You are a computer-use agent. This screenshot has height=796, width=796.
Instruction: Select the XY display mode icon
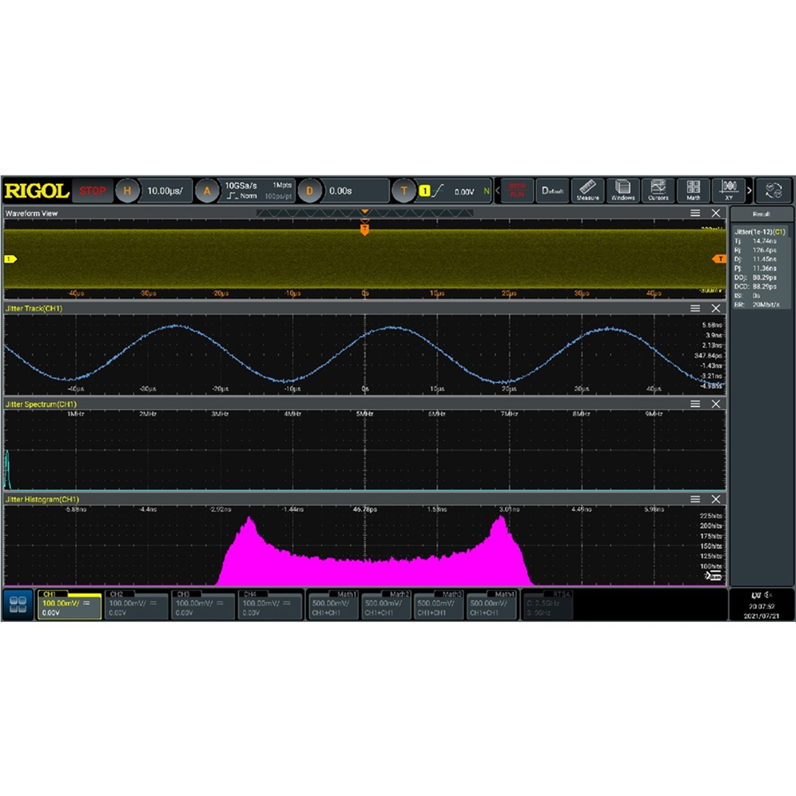[728, 191]
